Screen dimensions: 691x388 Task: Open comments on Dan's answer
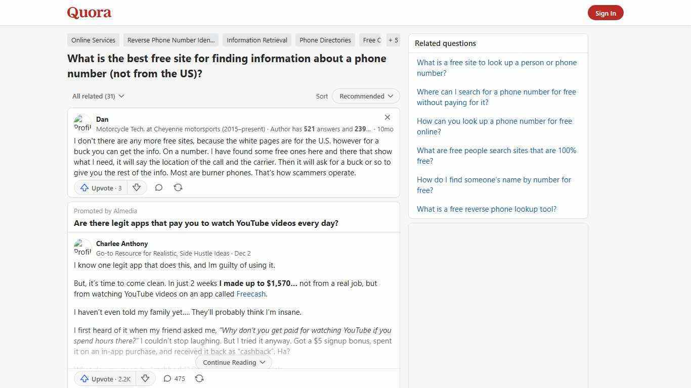point(158,187)
